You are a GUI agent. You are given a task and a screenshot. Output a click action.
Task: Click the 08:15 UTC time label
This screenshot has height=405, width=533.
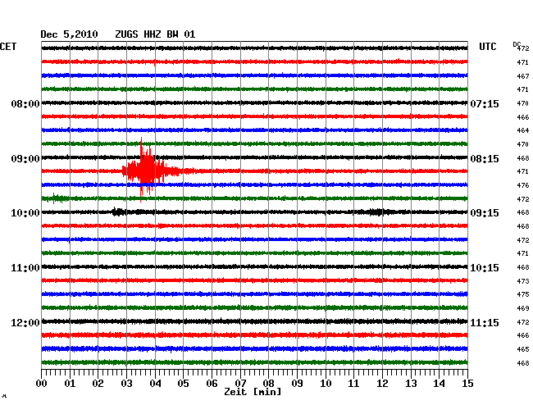click(485, 159)
